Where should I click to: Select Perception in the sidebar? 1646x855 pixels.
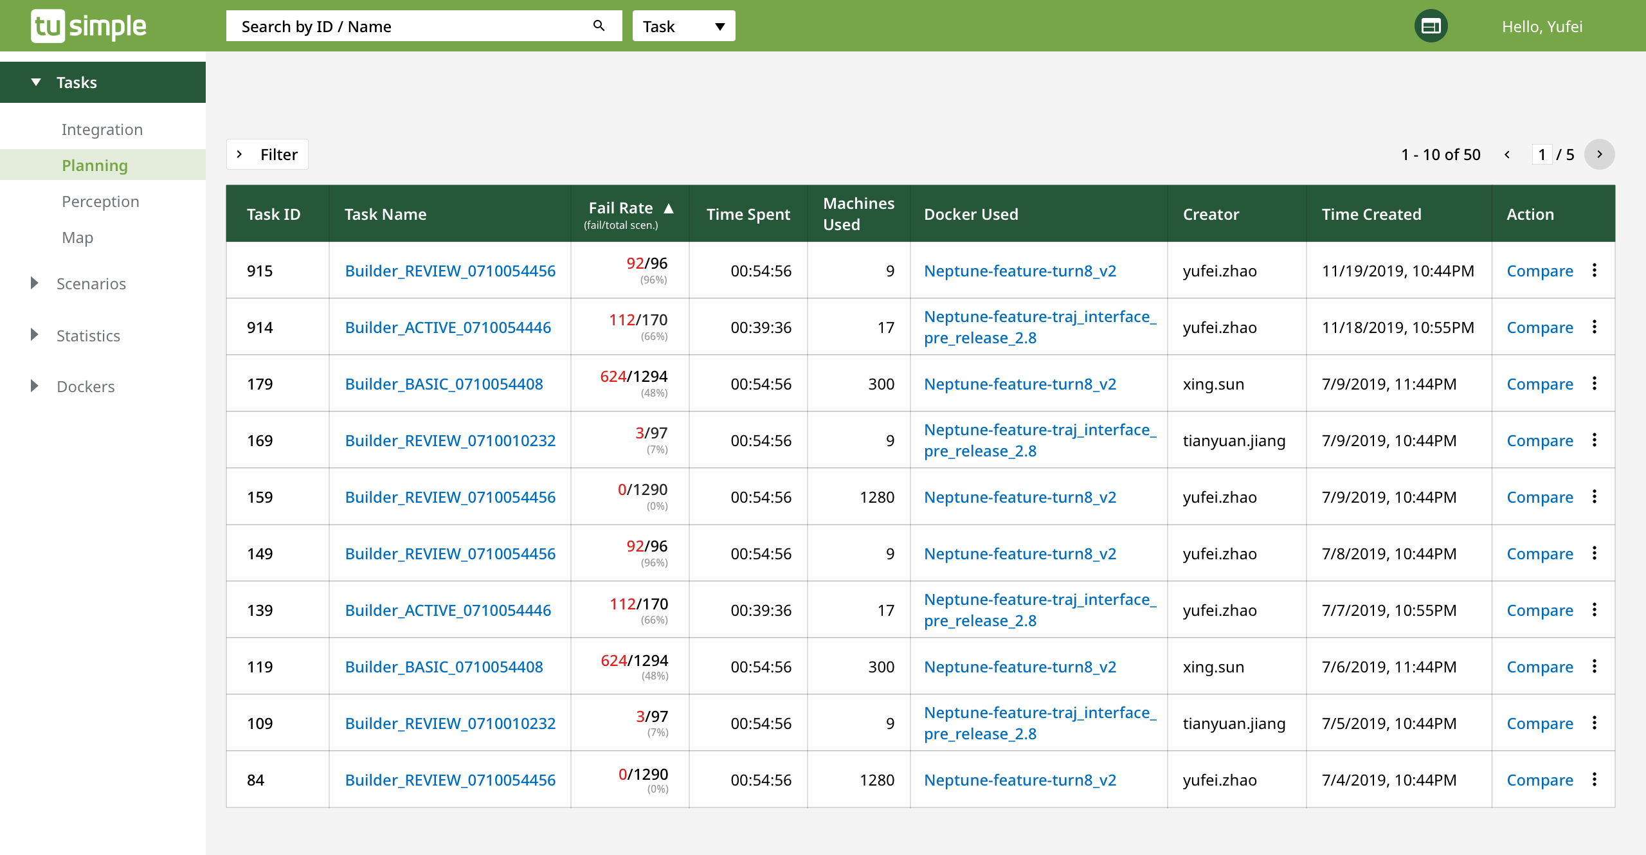pos(100,201)
